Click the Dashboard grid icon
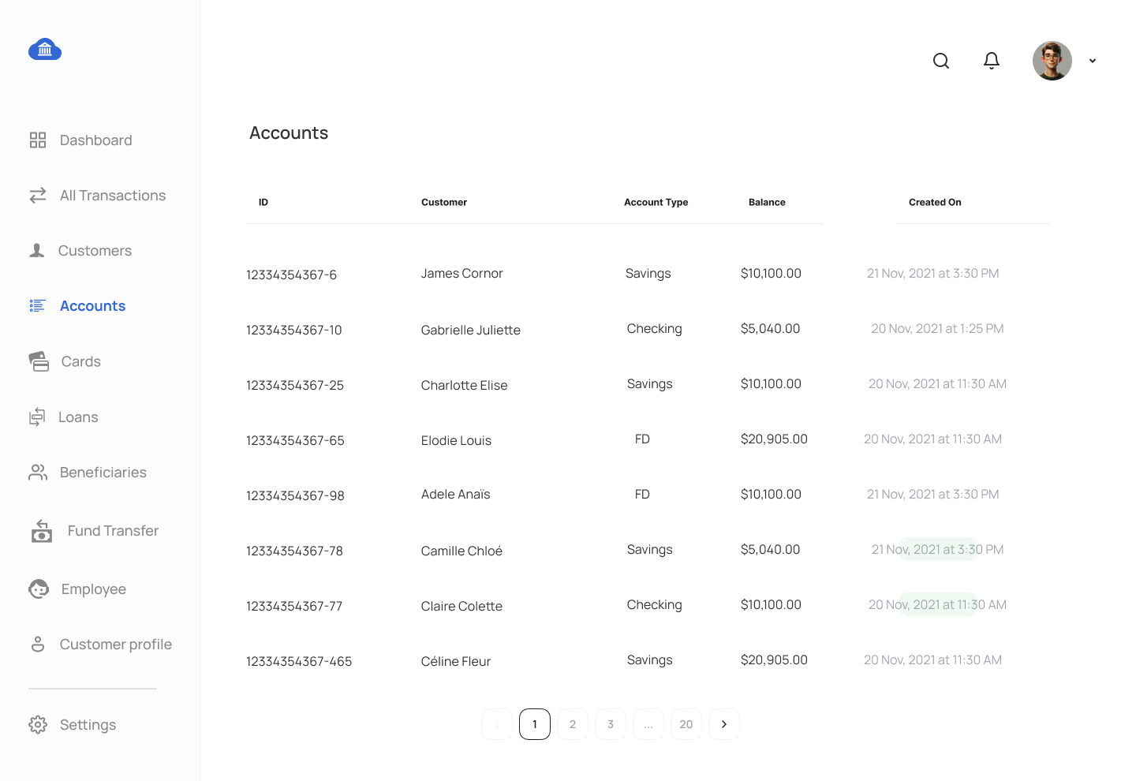 pos(38,140)
